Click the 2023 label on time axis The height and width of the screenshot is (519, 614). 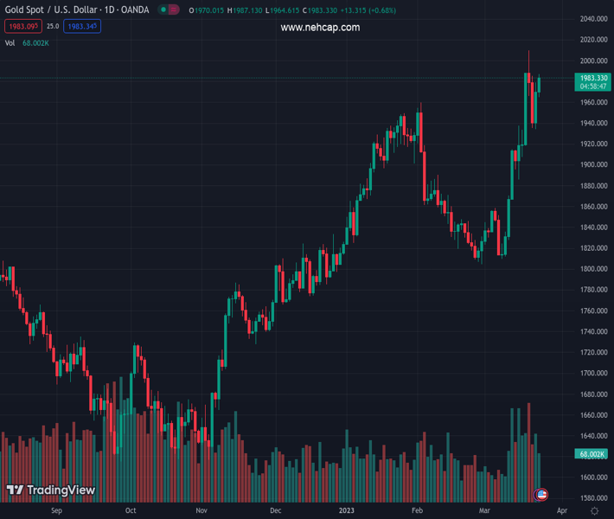pyautogui.click(x=347, y=510)
